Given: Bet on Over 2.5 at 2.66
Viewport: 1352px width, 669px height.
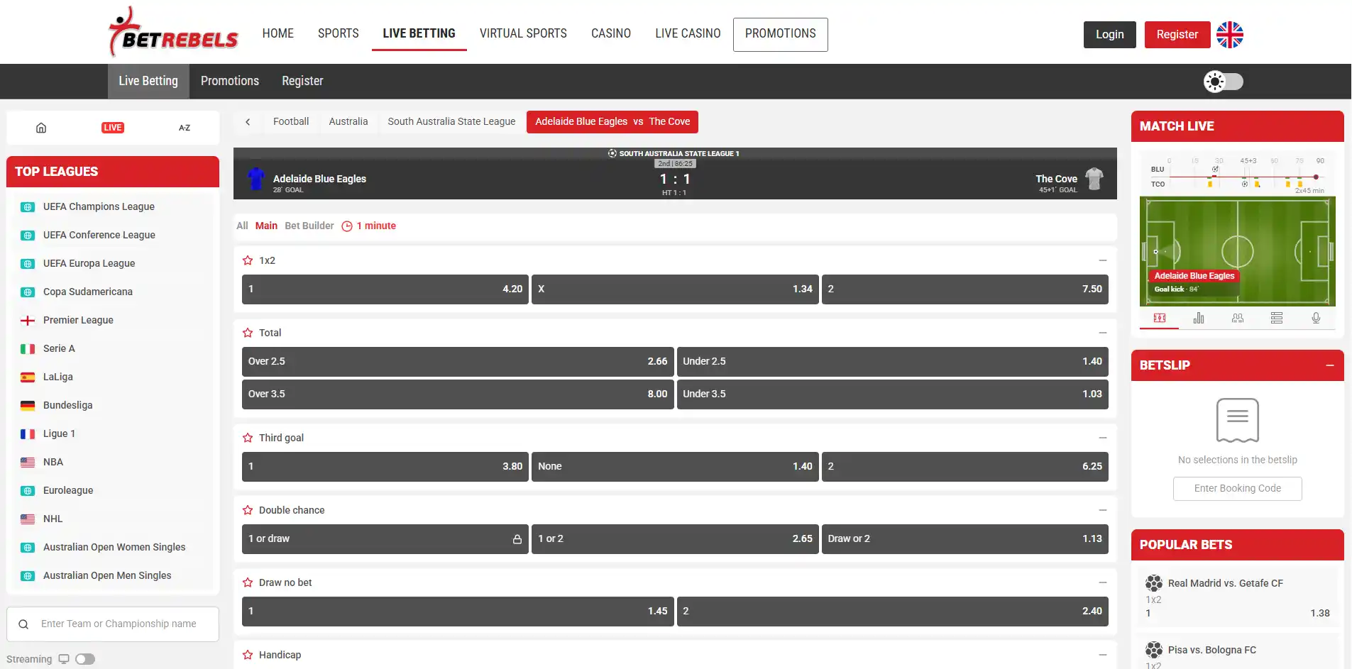Looking at the screenshot, I should 458,362.
